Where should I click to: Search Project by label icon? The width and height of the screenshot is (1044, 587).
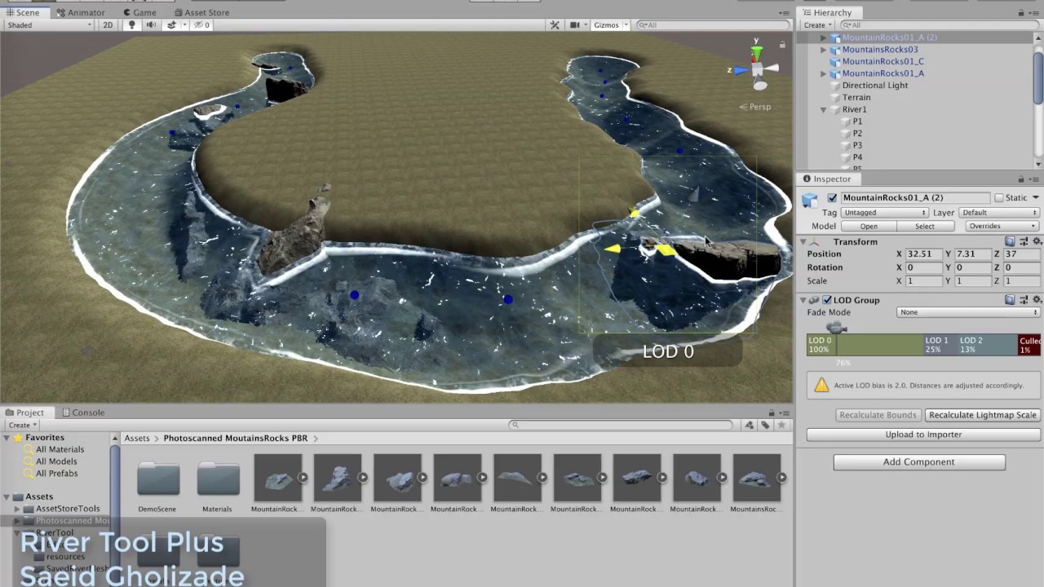click(765, 425)
